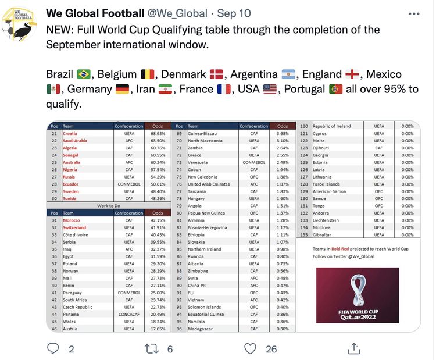
Task: Click the Brazil flag emoji
Action: tap(83, 74)
